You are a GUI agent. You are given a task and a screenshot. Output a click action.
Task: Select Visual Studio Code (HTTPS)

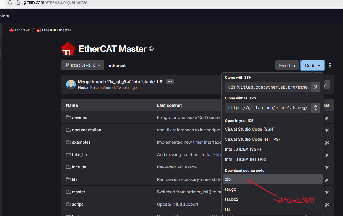tap(273, 139)
